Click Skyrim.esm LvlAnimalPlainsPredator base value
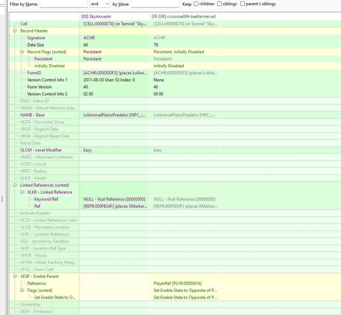 (114, 115)
